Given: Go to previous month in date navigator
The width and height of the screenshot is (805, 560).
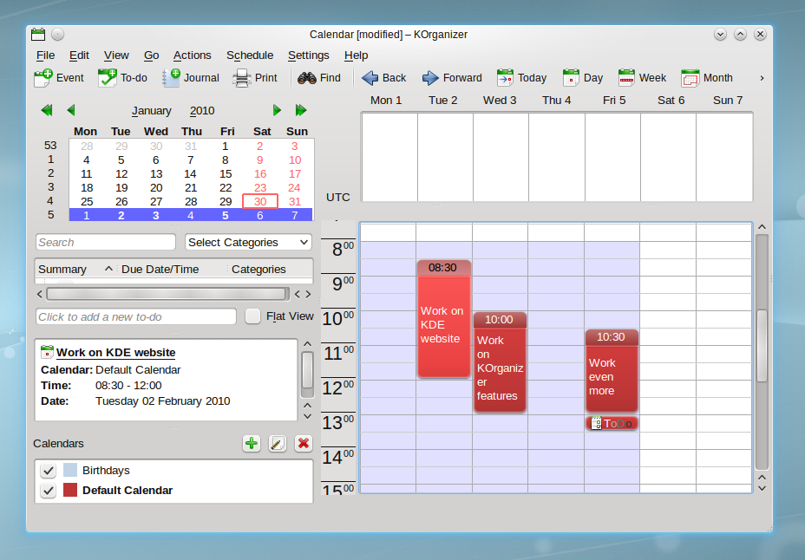Looking at the screenshot, I should [71, 110].
